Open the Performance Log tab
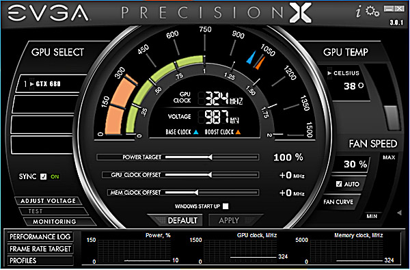Viewport: 410px width, 270px height. pos(40,237)
